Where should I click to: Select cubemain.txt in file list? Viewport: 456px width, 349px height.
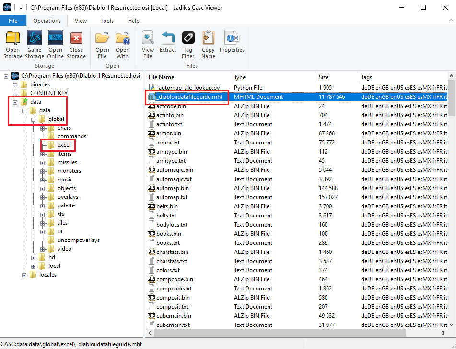point(173,325)
